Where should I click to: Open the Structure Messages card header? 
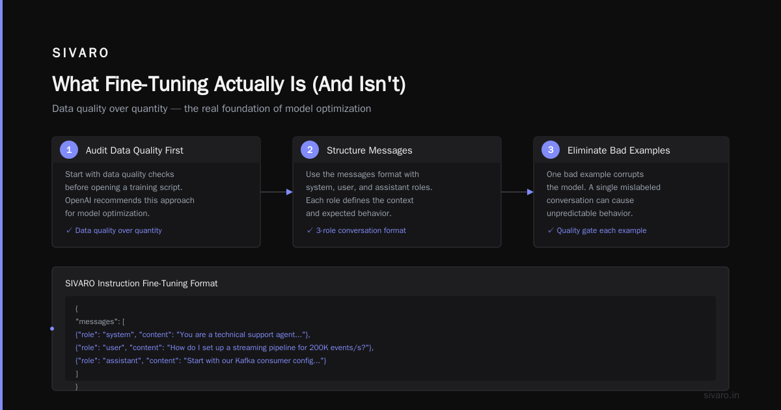[397, 150]
